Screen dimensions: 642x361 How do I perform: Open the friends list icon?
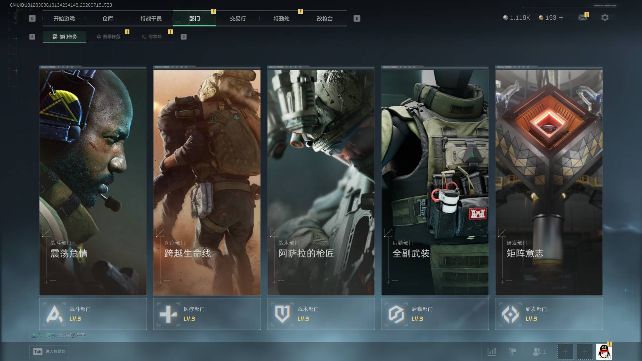[x=536, y=352]
